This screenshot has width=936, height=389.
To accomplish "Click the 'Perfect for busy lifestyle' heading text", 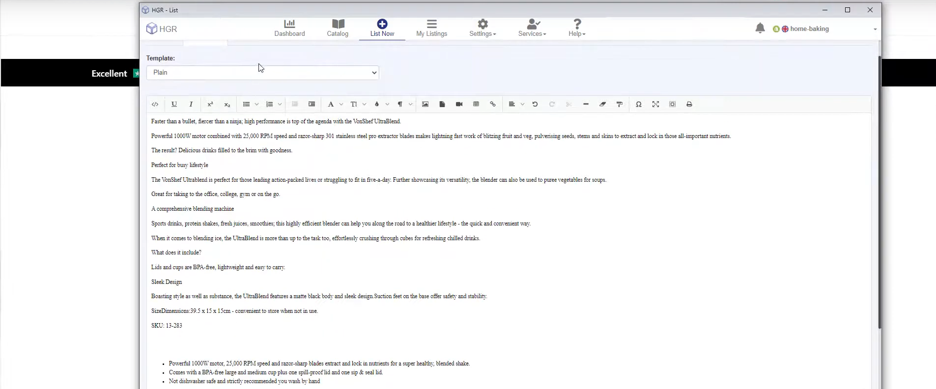I will point(180,165).
